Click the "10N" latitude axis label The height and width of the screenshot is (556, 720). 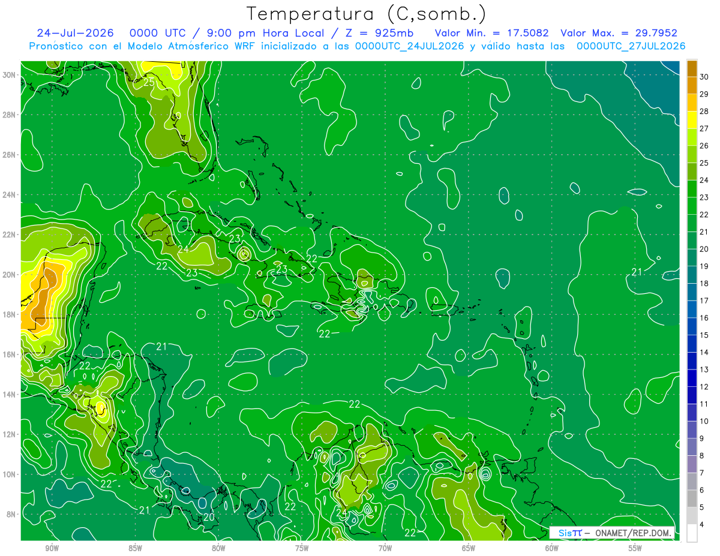10,474
